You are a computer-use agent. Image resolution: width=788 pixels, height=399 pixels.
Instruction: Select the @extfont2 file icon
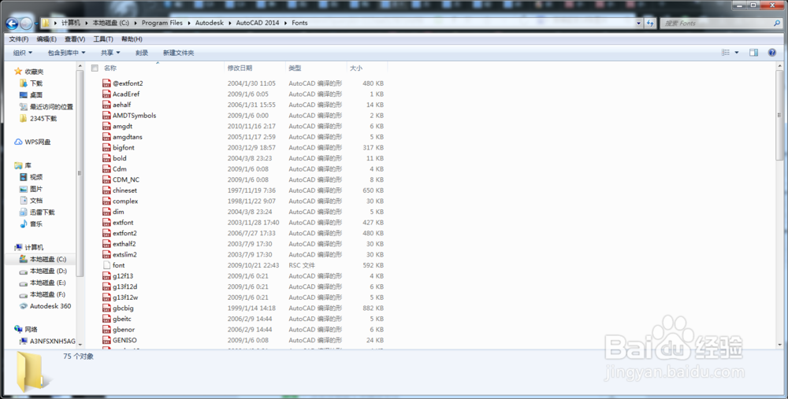pyautogui.click(x=106, y=83)
